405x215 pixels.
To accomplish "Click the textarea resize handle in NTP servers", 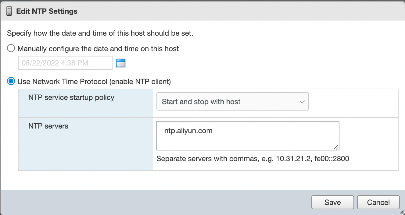I will 336,147.
